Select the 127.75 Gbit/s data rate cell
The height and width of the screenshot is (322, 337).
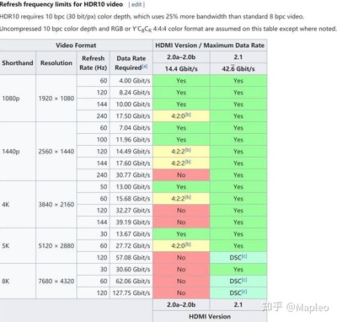(x=131, y=293)
